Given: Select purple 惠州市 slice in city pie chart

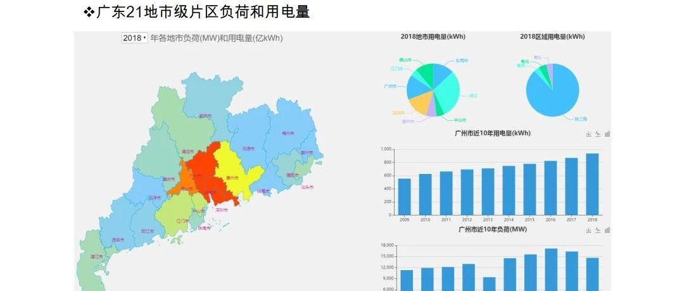Looking at the screenshot, I should [431, 108].
